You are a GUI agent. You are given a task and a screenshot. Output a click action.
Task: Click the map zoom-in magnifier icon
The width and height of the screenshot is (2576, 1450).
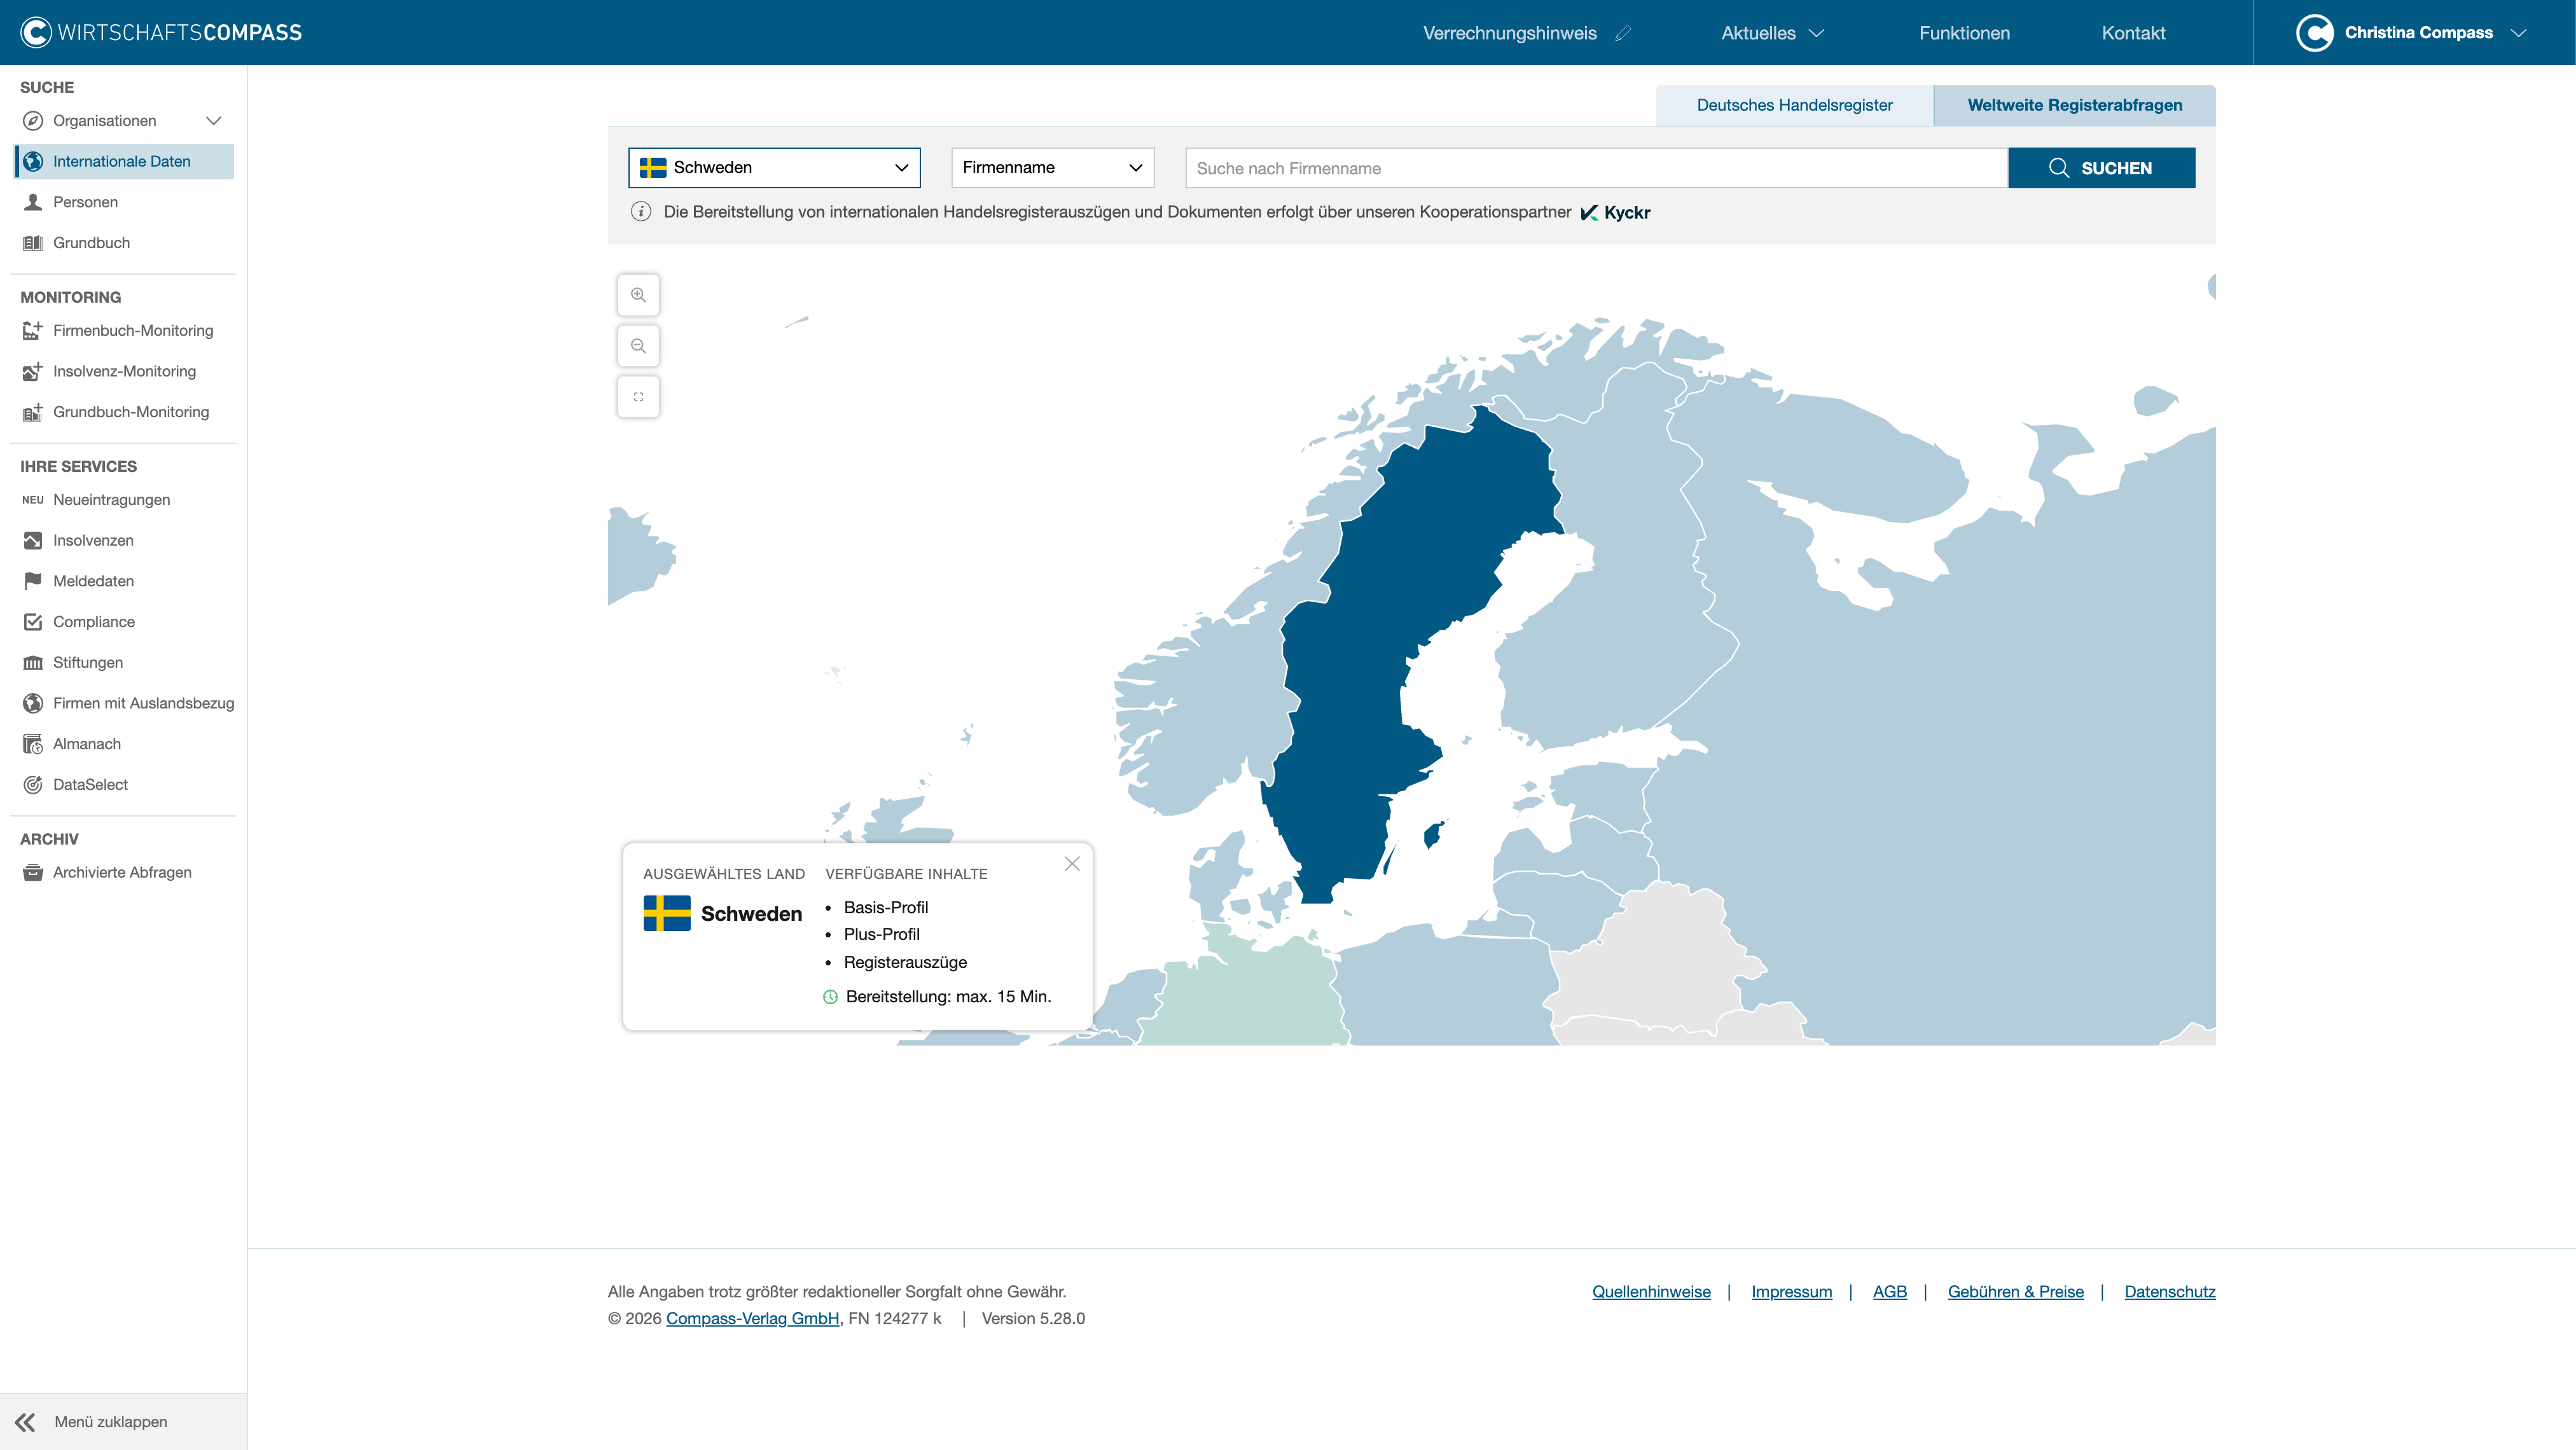[x=638, y=295]
